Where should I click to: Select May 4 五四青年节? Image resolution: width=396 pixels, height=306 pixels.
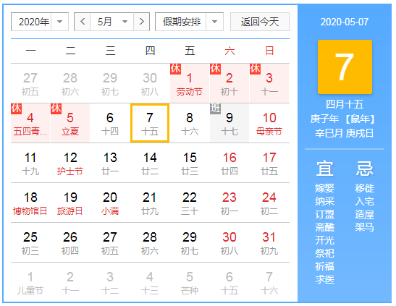point(30,123)
